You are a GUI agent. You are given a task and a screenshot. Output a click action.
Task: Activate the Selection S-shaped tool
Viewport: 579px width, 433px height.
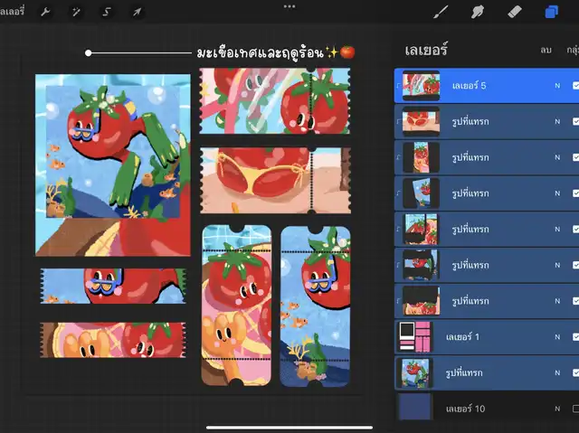[x=107, y=12]
